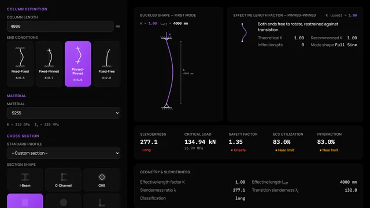Choose the solid square section shape

coord(25,201)
